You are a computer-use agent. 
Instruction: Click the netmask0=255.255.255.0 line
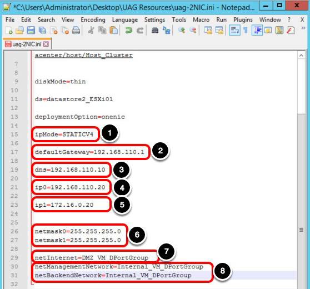coord(78,231)
